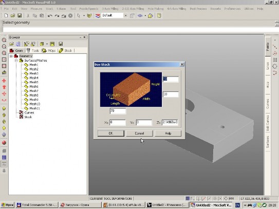Open the Default layer combo box
This screenshot has width=279, height=209.
(x=114, y=15)
